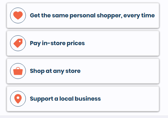
Task: Open the Support a local business card
Action: coord(83,99)
